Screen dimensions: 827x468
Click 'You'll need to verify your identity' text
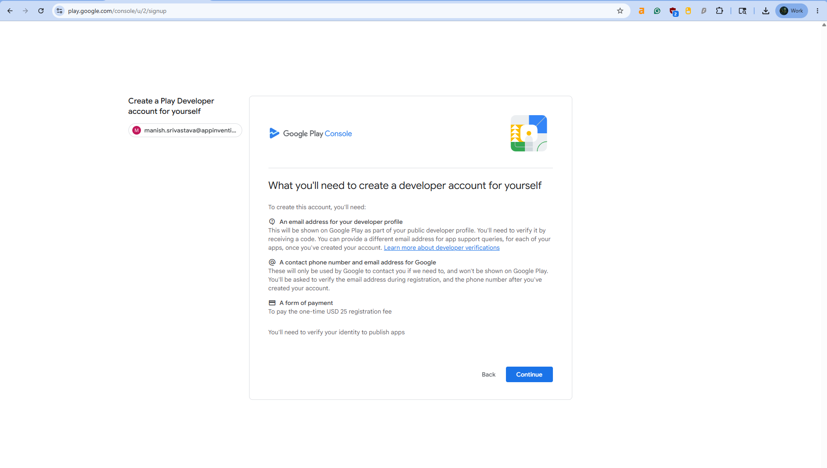click(337, 332)
